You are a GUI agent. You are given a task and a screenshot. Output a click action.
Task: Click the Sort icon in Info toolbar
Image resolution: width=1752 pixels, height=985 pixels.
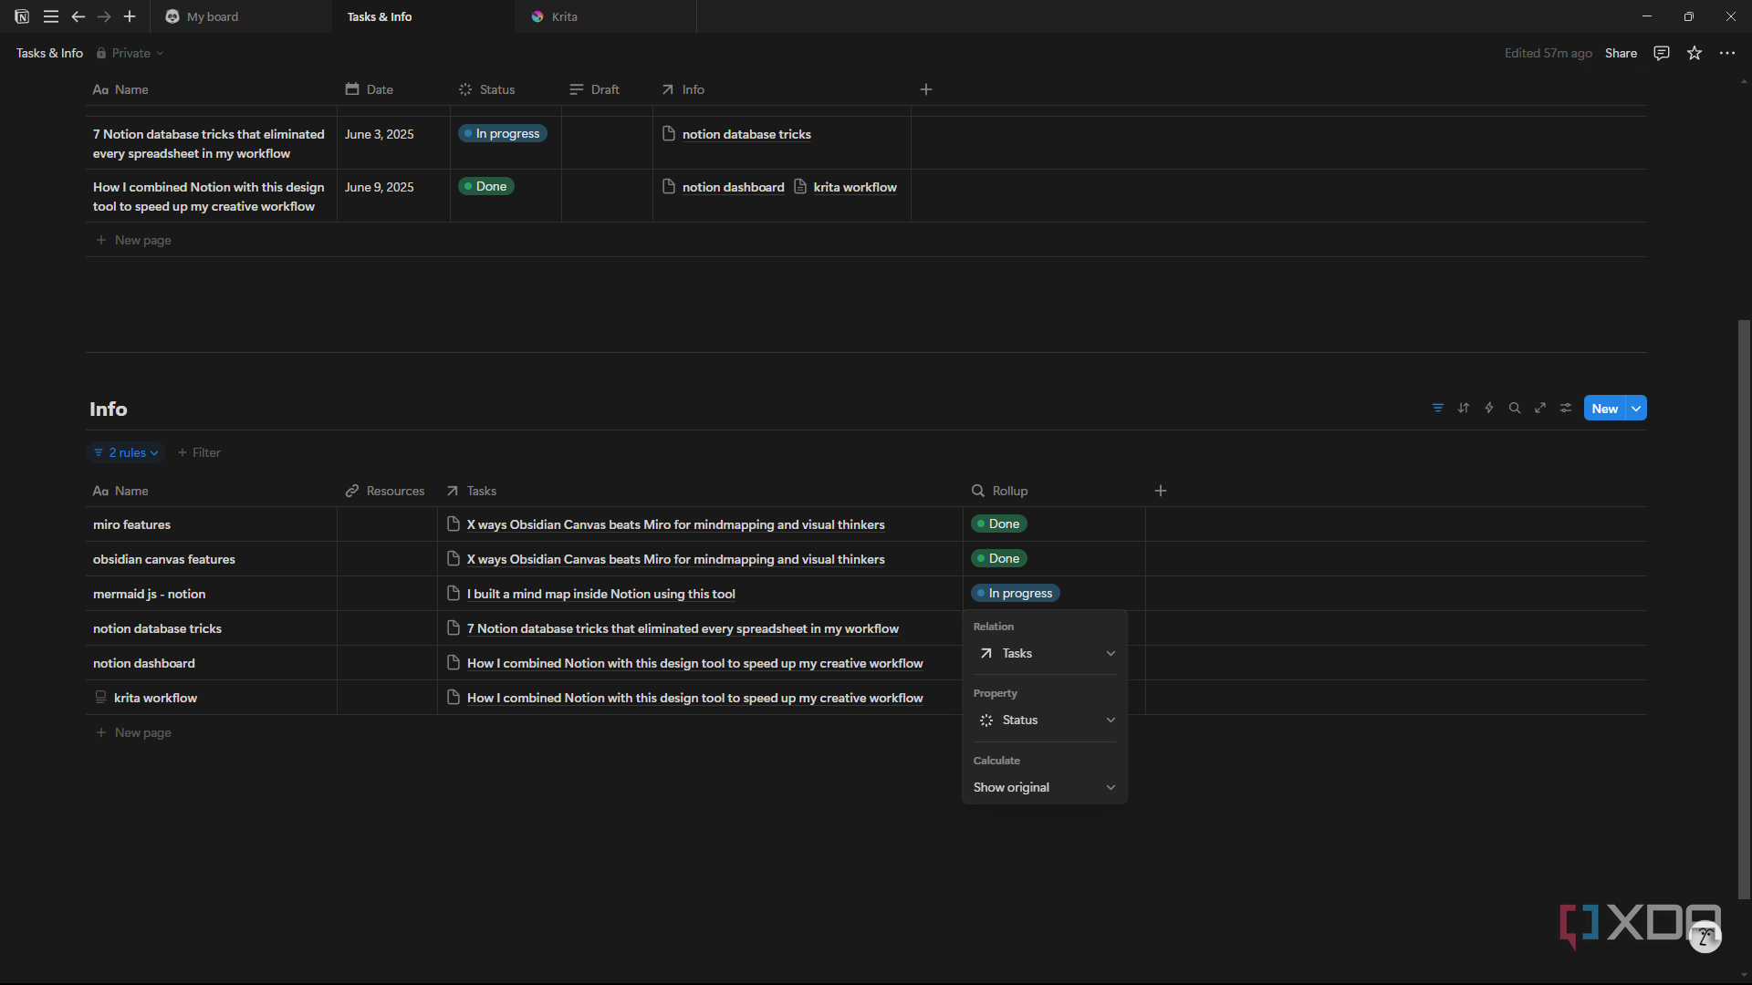[1464, 408]
